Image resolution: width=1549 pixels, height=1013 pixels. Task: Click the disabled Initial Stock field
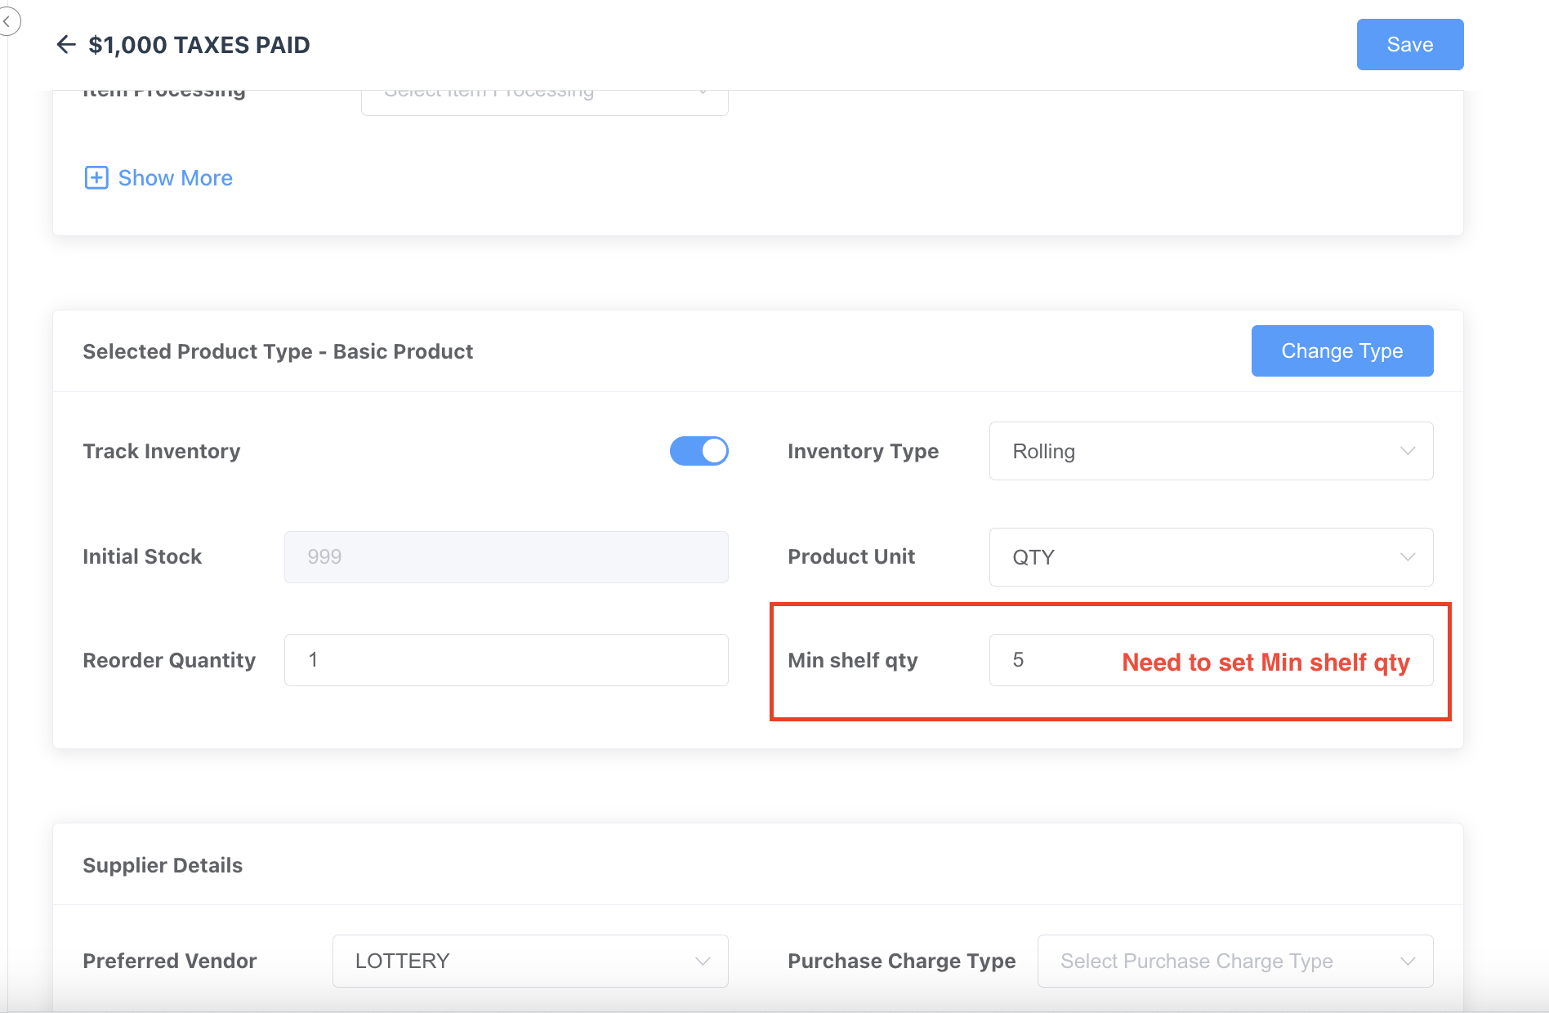[506, 557]
